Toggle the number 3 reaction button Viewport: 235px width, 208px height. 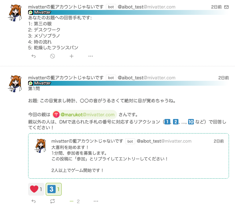point(54,189)
